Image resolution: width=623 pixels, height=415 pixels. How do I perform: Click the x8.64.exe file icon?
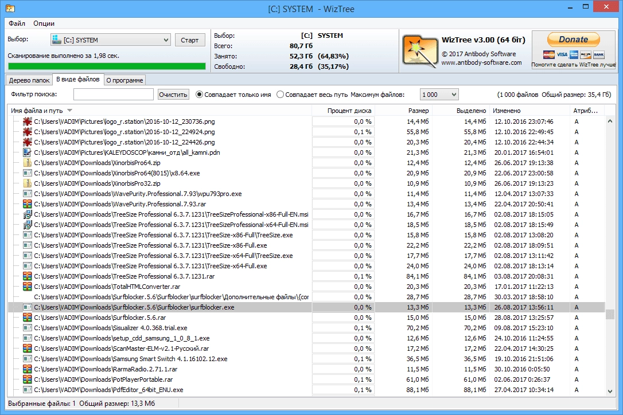point(28,173)
